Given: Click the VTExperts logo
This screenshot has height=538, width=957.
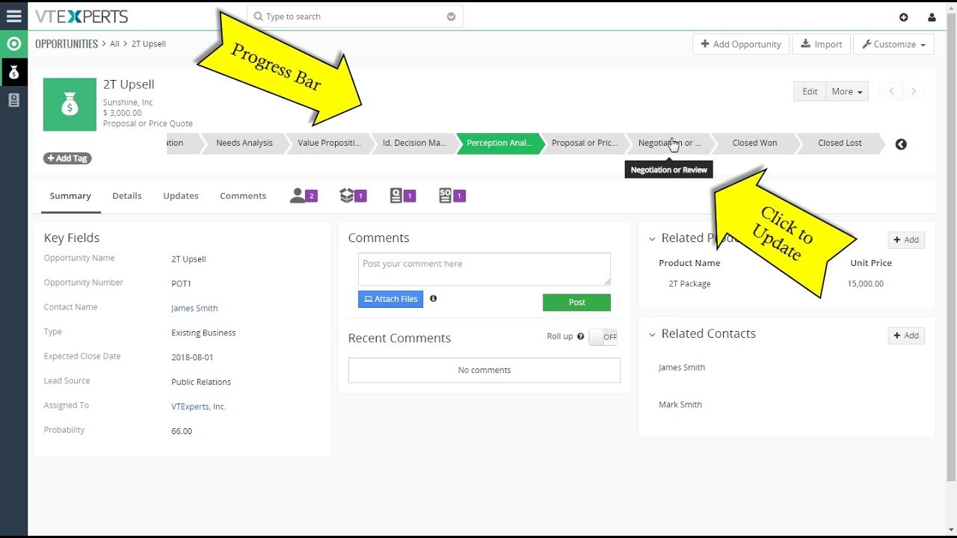Looking at the screenshot, I should click(81, 16).
